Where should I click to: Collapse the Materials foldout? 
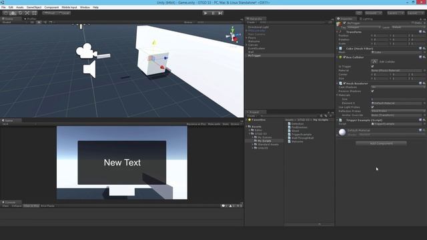coord(338,95)
